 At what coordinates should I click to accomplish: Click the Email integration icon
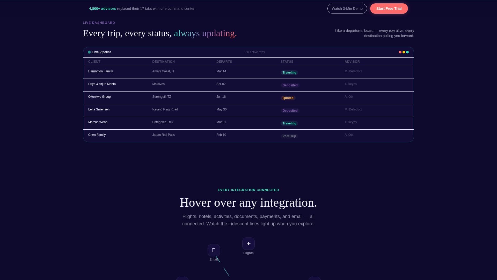[x=214, y=250]
